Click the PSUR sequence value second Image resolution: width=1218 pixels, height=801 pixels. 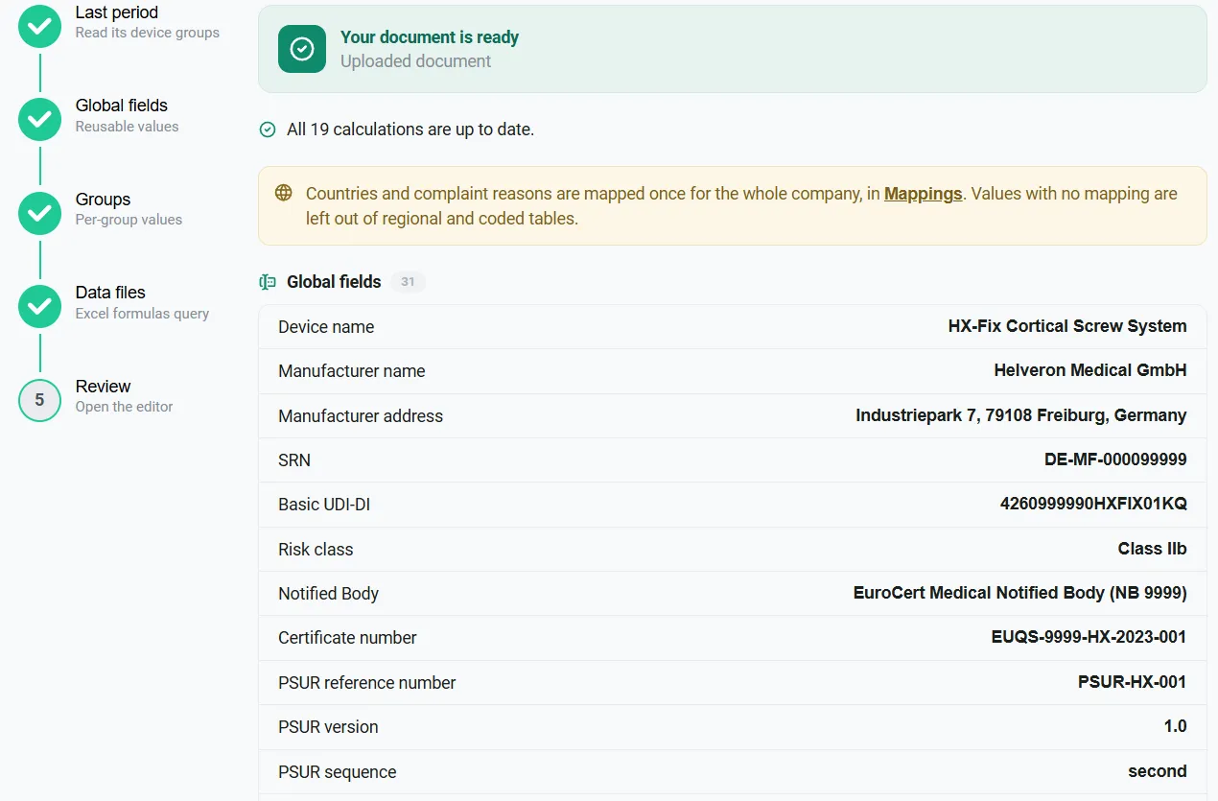click(1157, 771)
